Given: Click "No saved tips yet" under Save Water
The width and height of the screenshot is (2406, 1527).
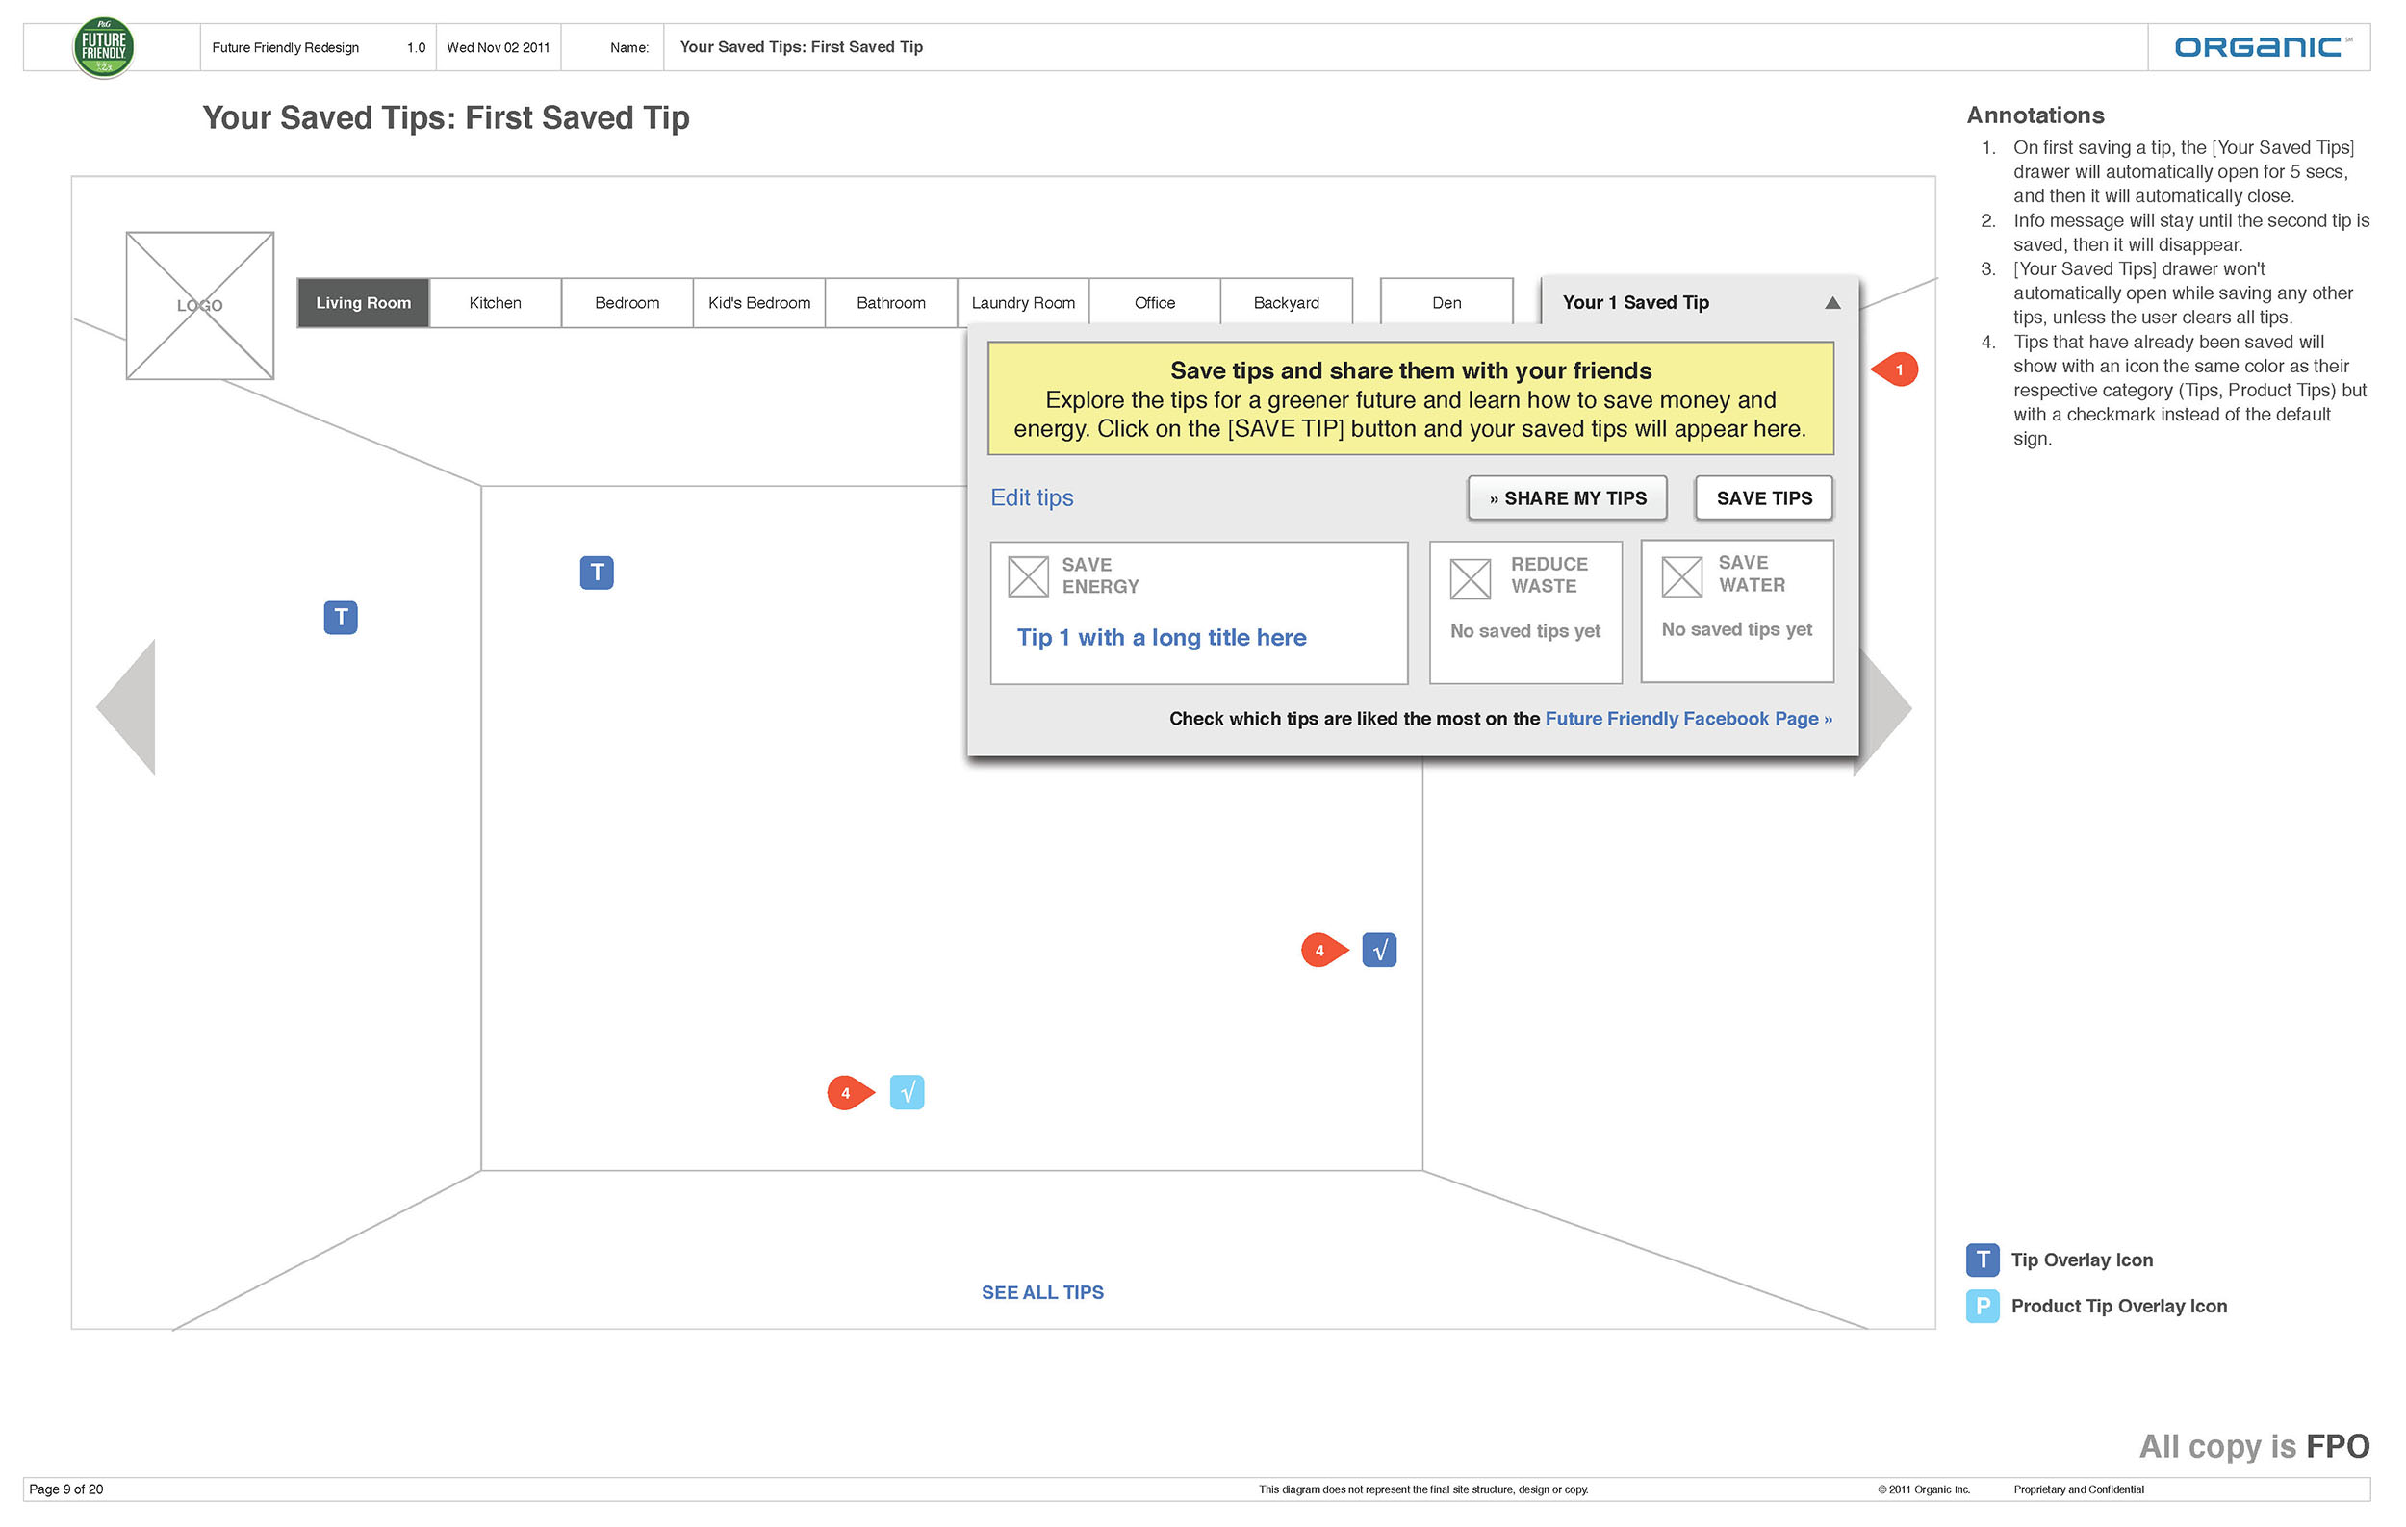Looking at the screenshot, I should tap(1736, 629).
